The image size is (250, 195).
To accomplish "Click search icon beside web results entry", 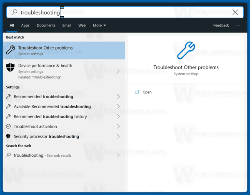I will click(x=8, y=155).
